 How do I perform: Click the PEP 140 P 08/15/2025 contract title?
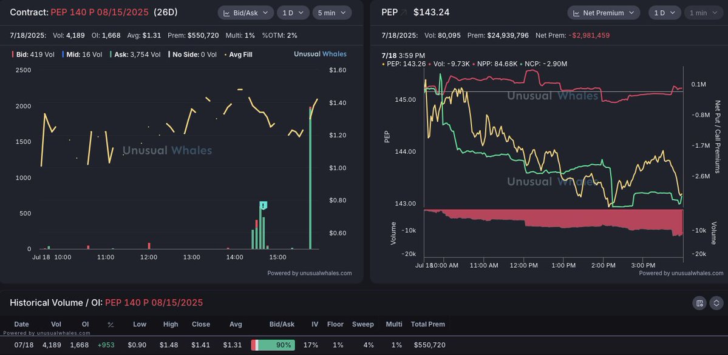point(100,13)
